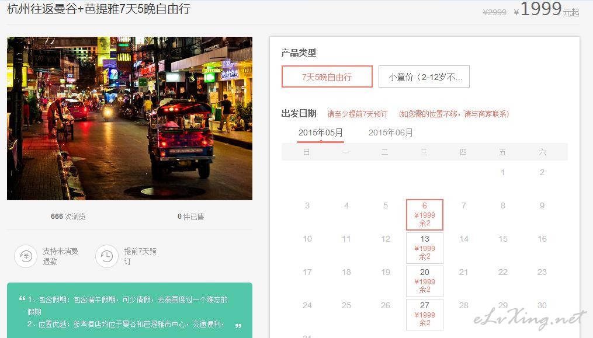Click the 三 weekday column header
This screenshot has width=593, height=338.
click(424, 152)
